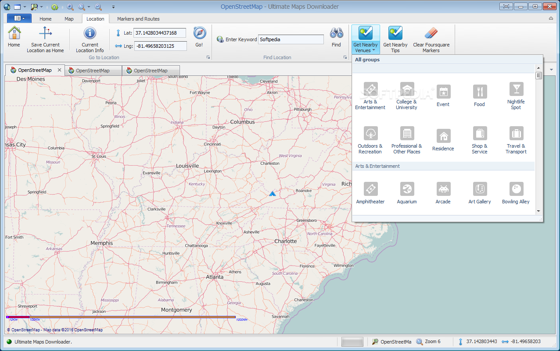
Task: Switch to the Location ribbon tab
Action: point(95,19)
